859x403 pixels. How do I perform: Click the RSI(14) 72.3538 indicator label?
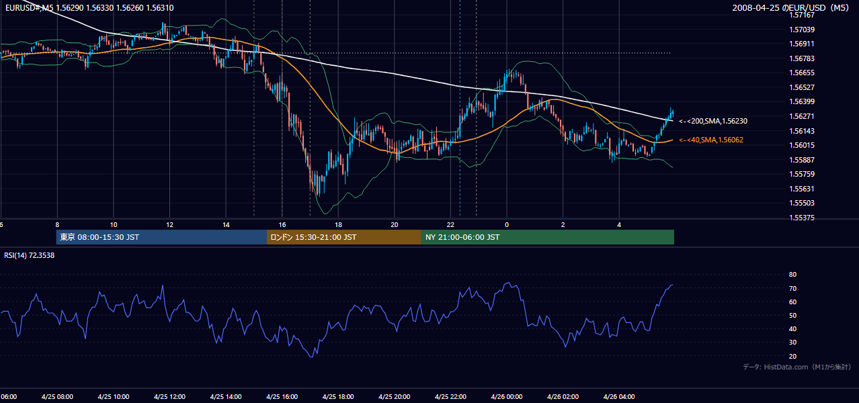(30, 255)
